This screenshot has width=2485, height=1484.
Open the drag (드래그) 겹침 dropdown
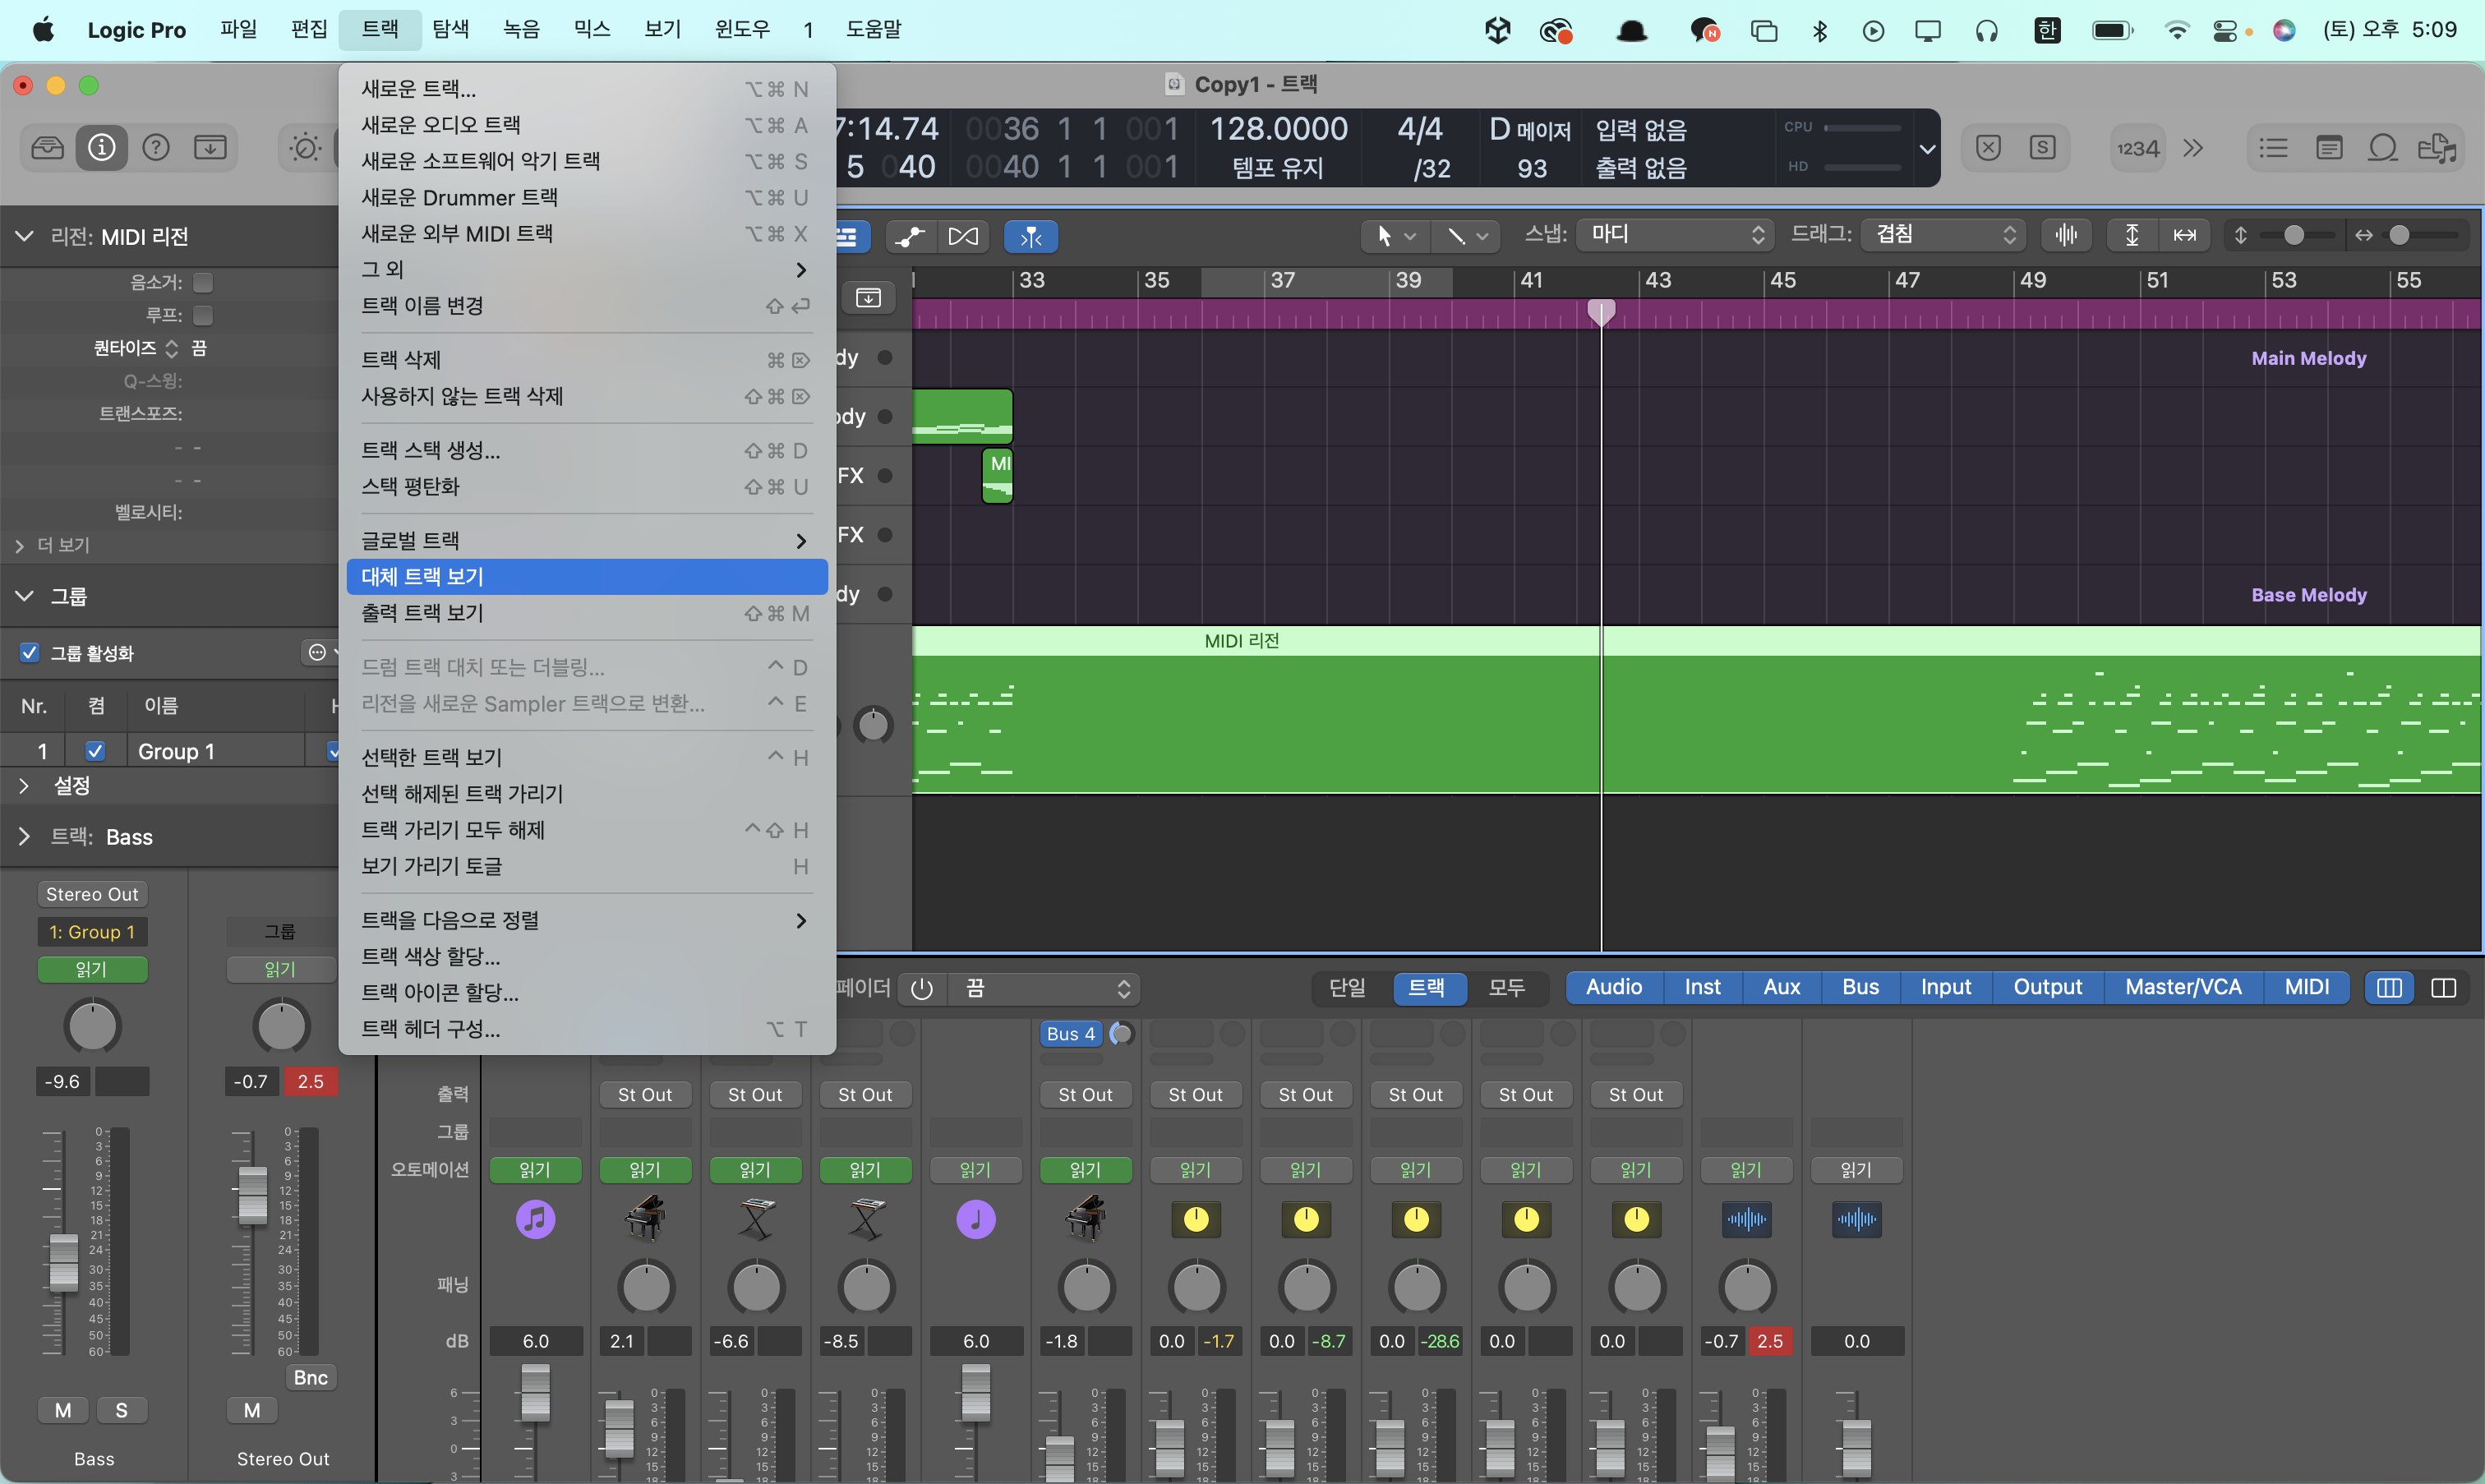point(1943,235)
